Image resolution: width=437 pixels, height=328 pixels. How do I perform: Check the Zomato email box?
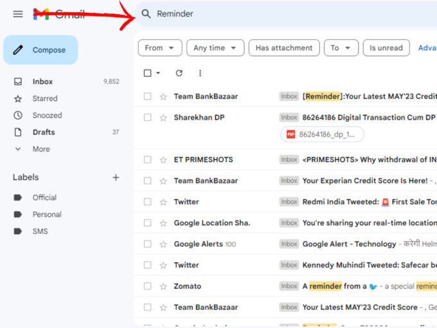coord(147,286)
